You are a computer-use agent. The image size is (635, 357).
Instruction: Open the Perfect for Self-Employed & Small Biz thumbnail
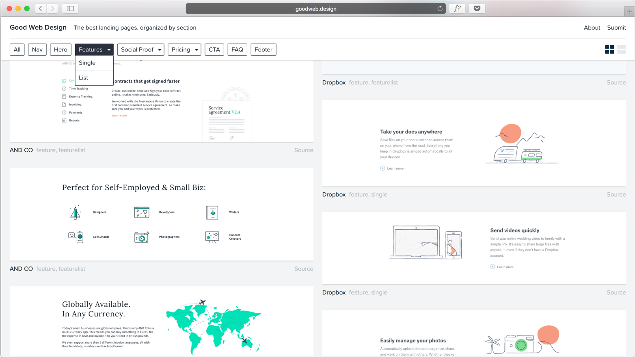point(162,214)
